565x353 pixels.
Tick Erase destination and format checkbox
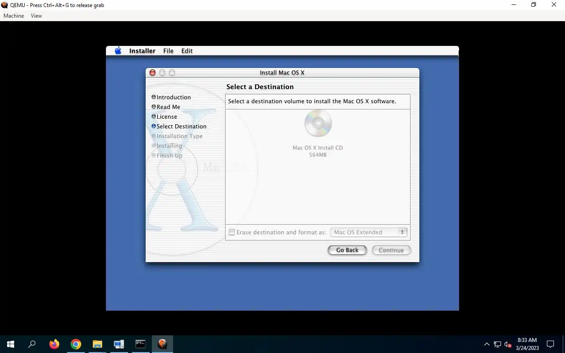tap(232, 232)
